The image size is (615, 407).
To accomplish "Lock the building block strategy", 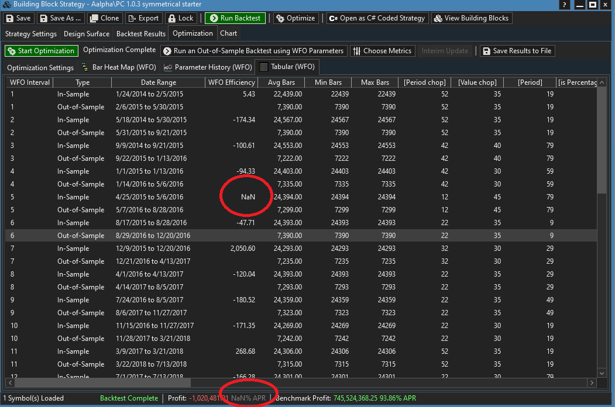I will [180, 18].
